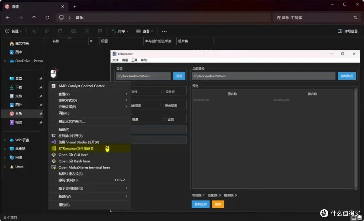
Task: Click the share icon in Explorer toolbar
Action: (87, 31)
